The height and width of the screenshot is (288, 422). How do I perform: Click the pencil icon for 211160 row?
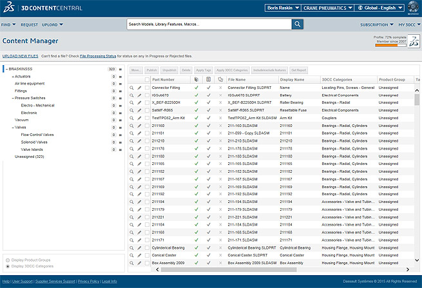pos(139,126)
